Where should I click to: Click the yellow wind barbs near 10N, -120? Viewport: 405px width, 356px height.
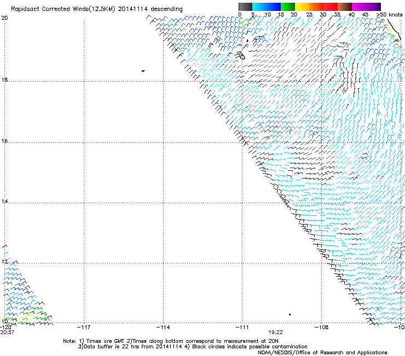coord(25,319)
